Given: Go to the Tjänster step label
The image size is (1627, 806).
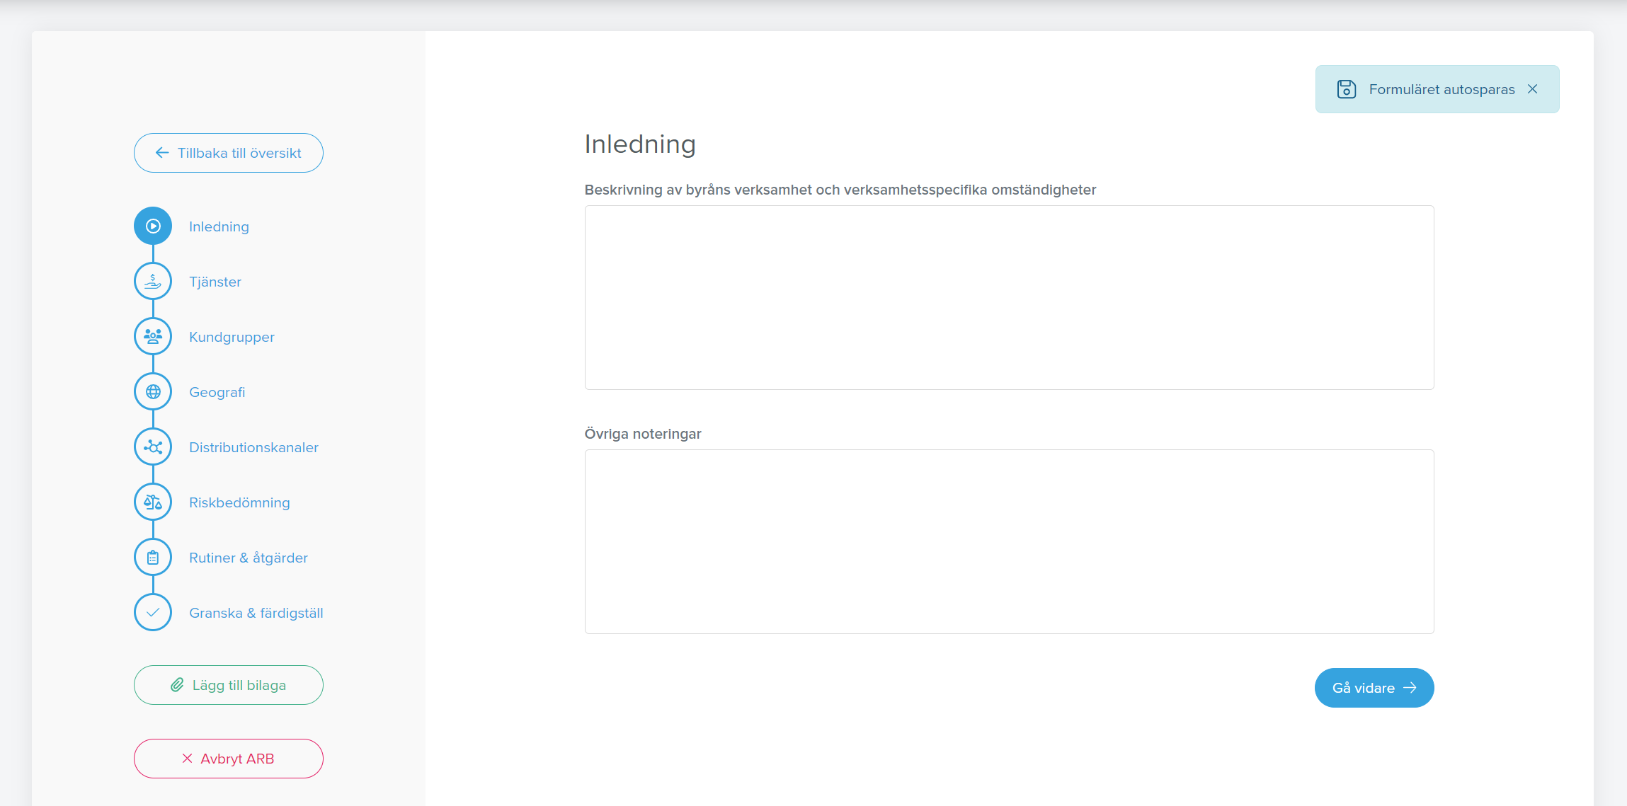Looking at the screenshot, I should tap(215, 282).
